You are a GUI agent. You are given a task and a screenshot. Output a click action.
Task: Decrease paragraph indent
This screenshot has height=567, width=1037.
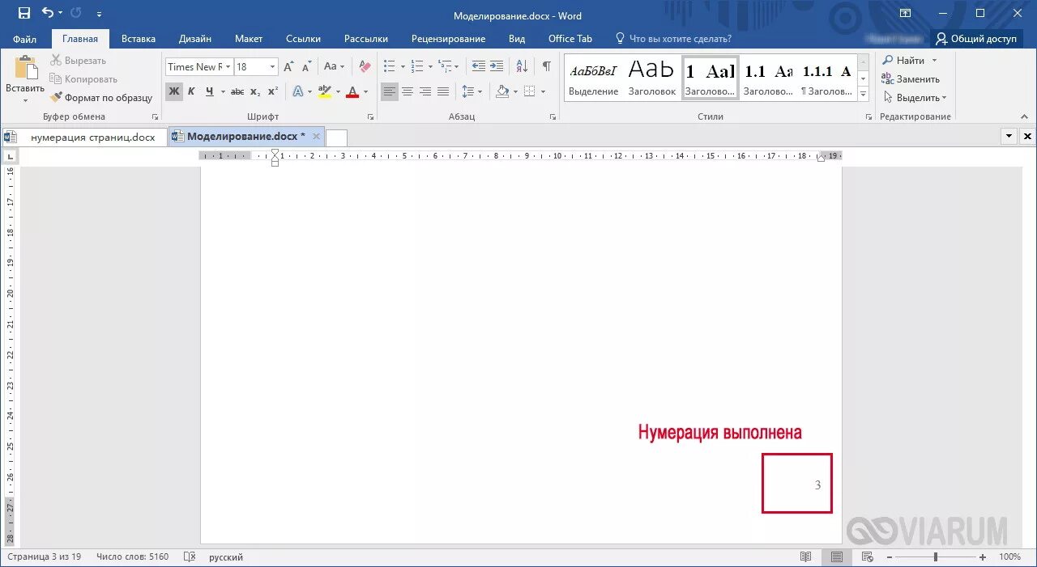click(479, 67)
